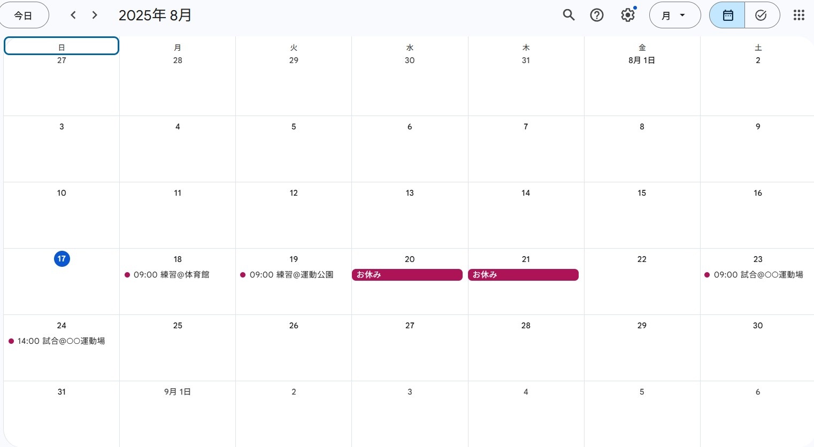The image size is (814, 447).
Task: Open the calendar search icon
Action: pos(569,15)
